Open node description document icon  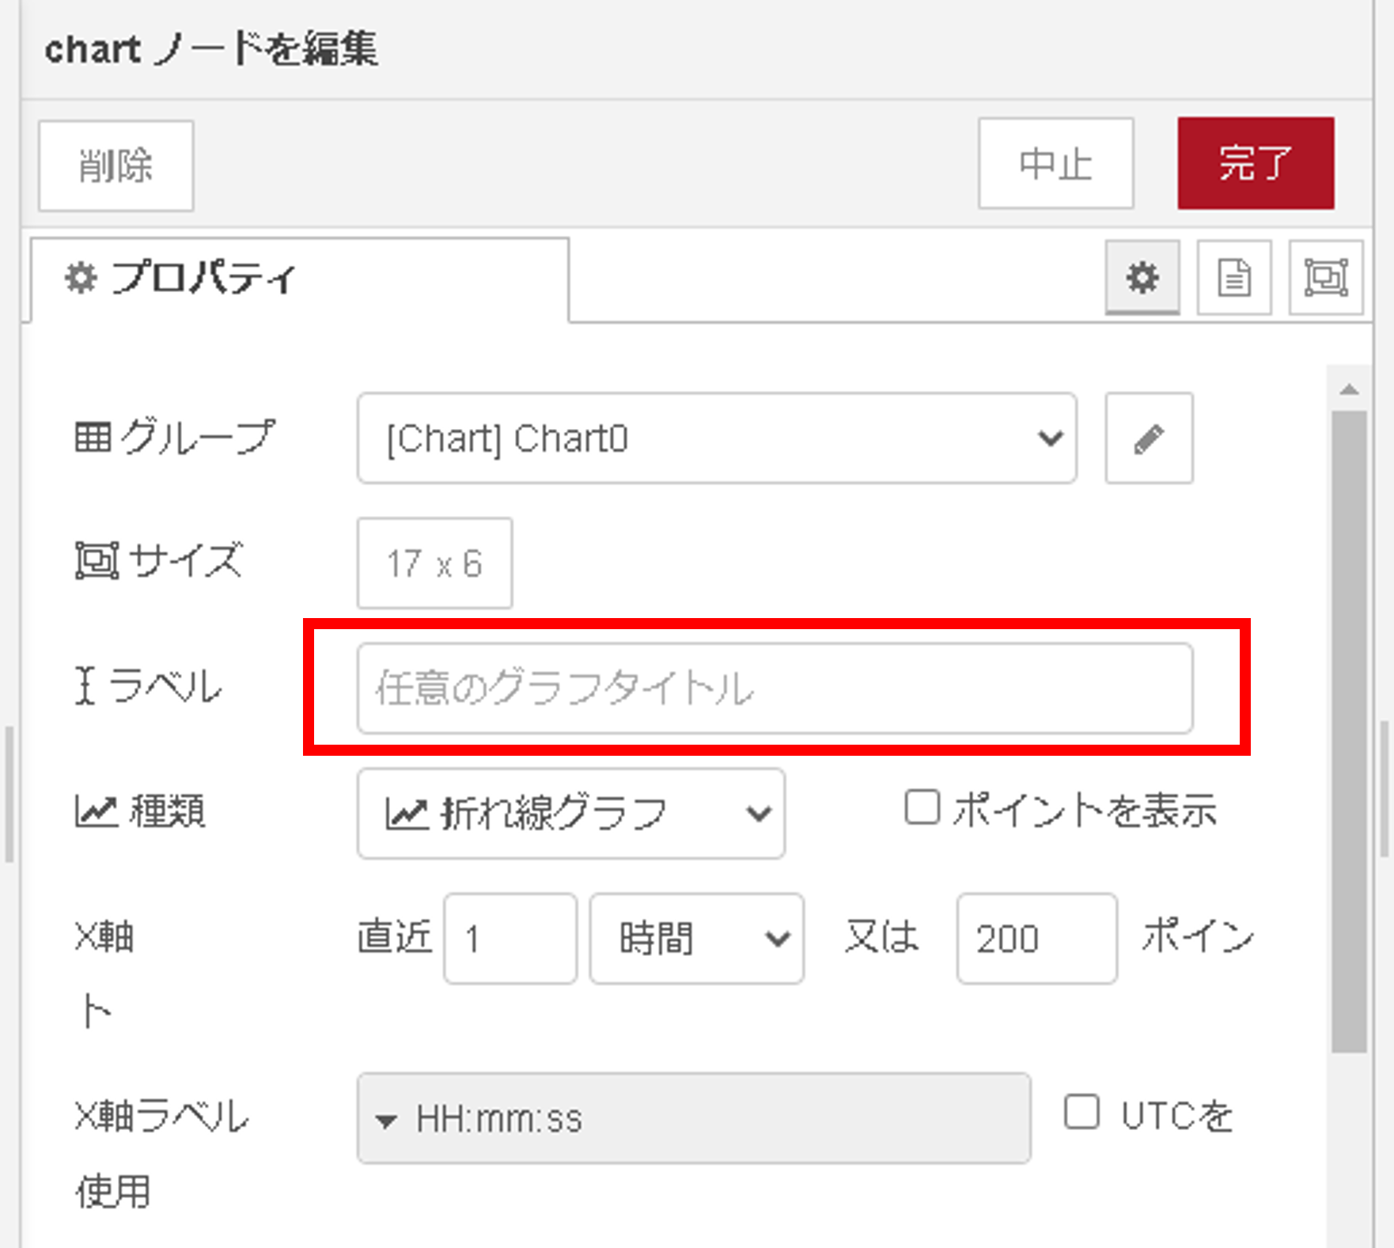coord(1234,278)
